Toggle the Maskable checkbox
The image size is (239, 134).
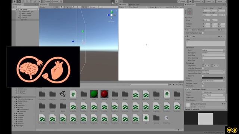[203, 86]
